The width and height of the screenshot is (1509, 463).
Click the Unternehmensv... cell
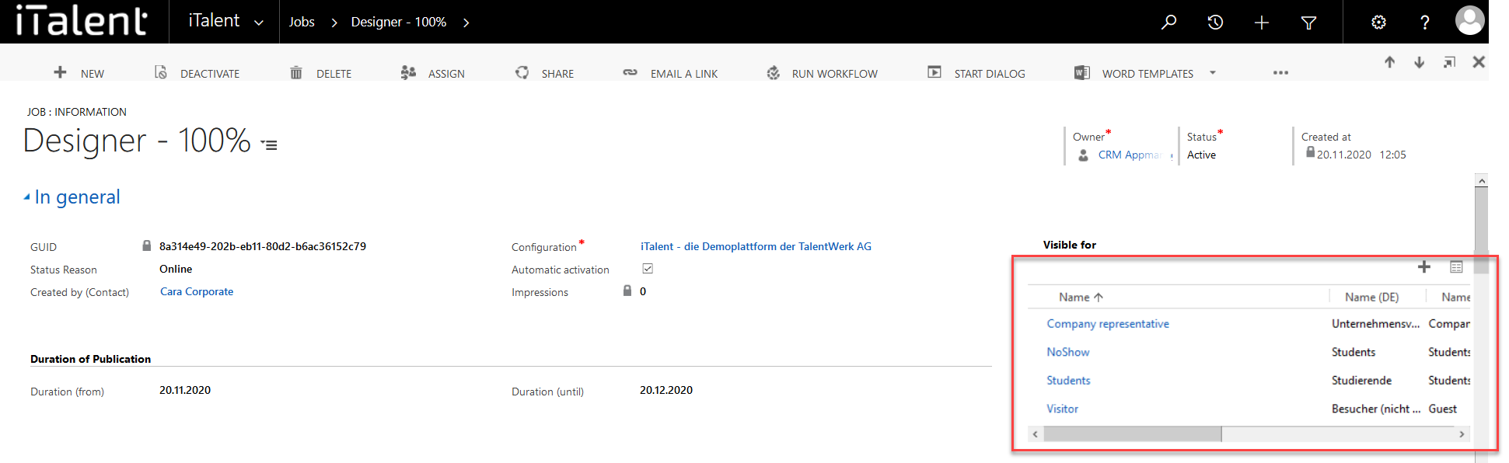tap(1375, 324)
